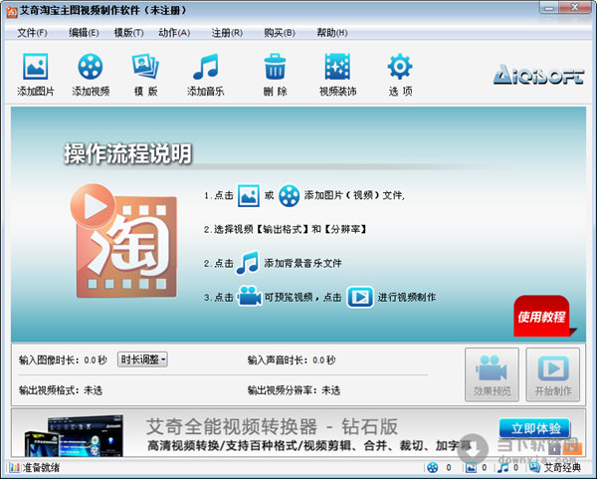Viewport: 597px width, 479px height.
Task: Click the image count icon in status bar
Action: [x=471, y=468]
